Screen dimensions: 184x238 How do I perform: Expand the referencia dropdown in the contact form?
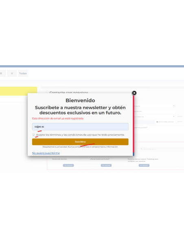(x=155, y=117)
